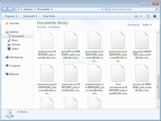
Task: Open the view options dropdown arrow
Action: tap(141, 16)
